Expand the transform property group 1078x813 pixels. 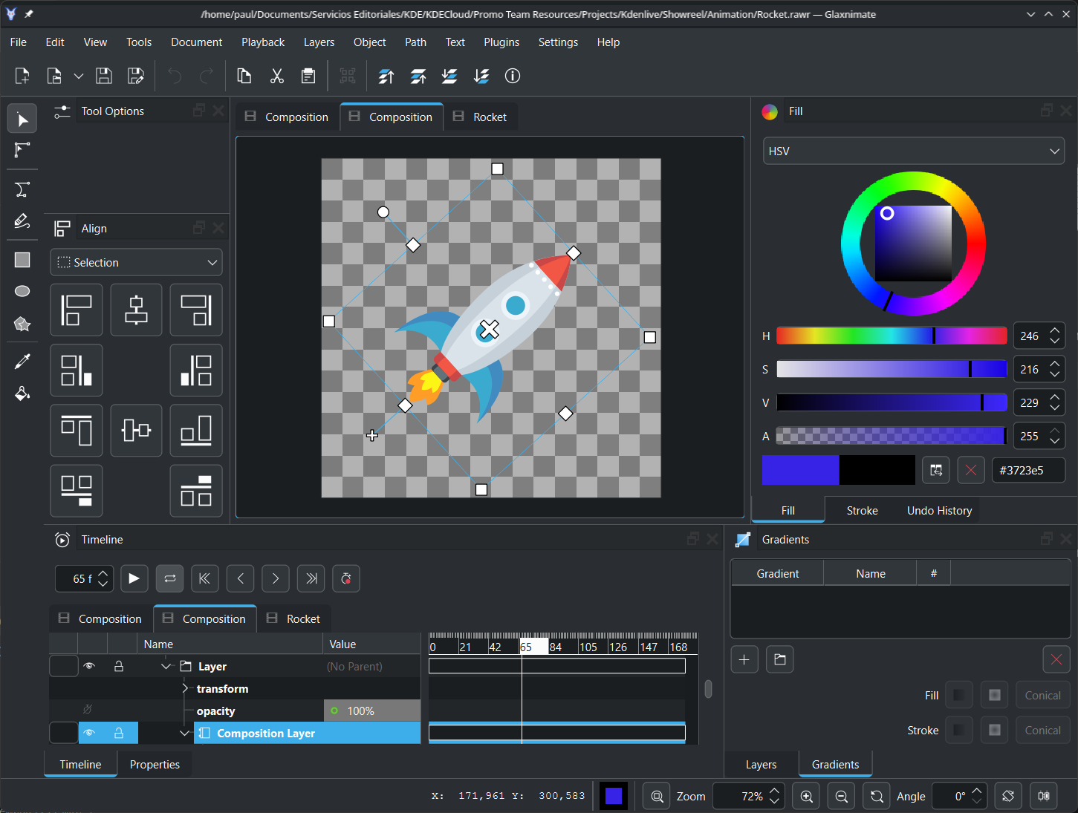[x=184, y=688]
